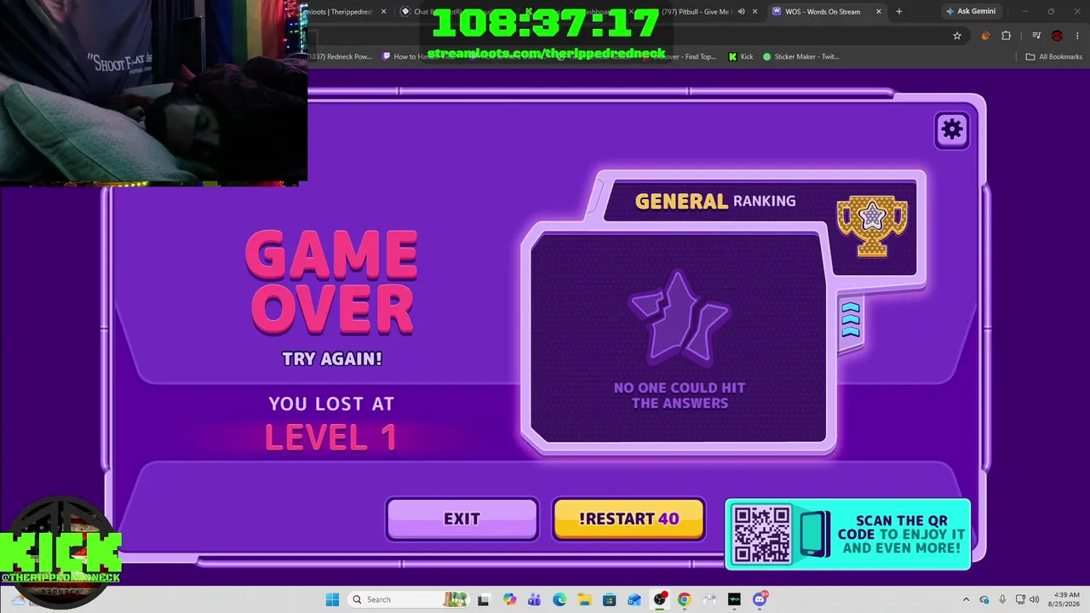Open Microsoft Teams from the taskbar
This screenshot has width=1090, height=613.
point(534,599)
